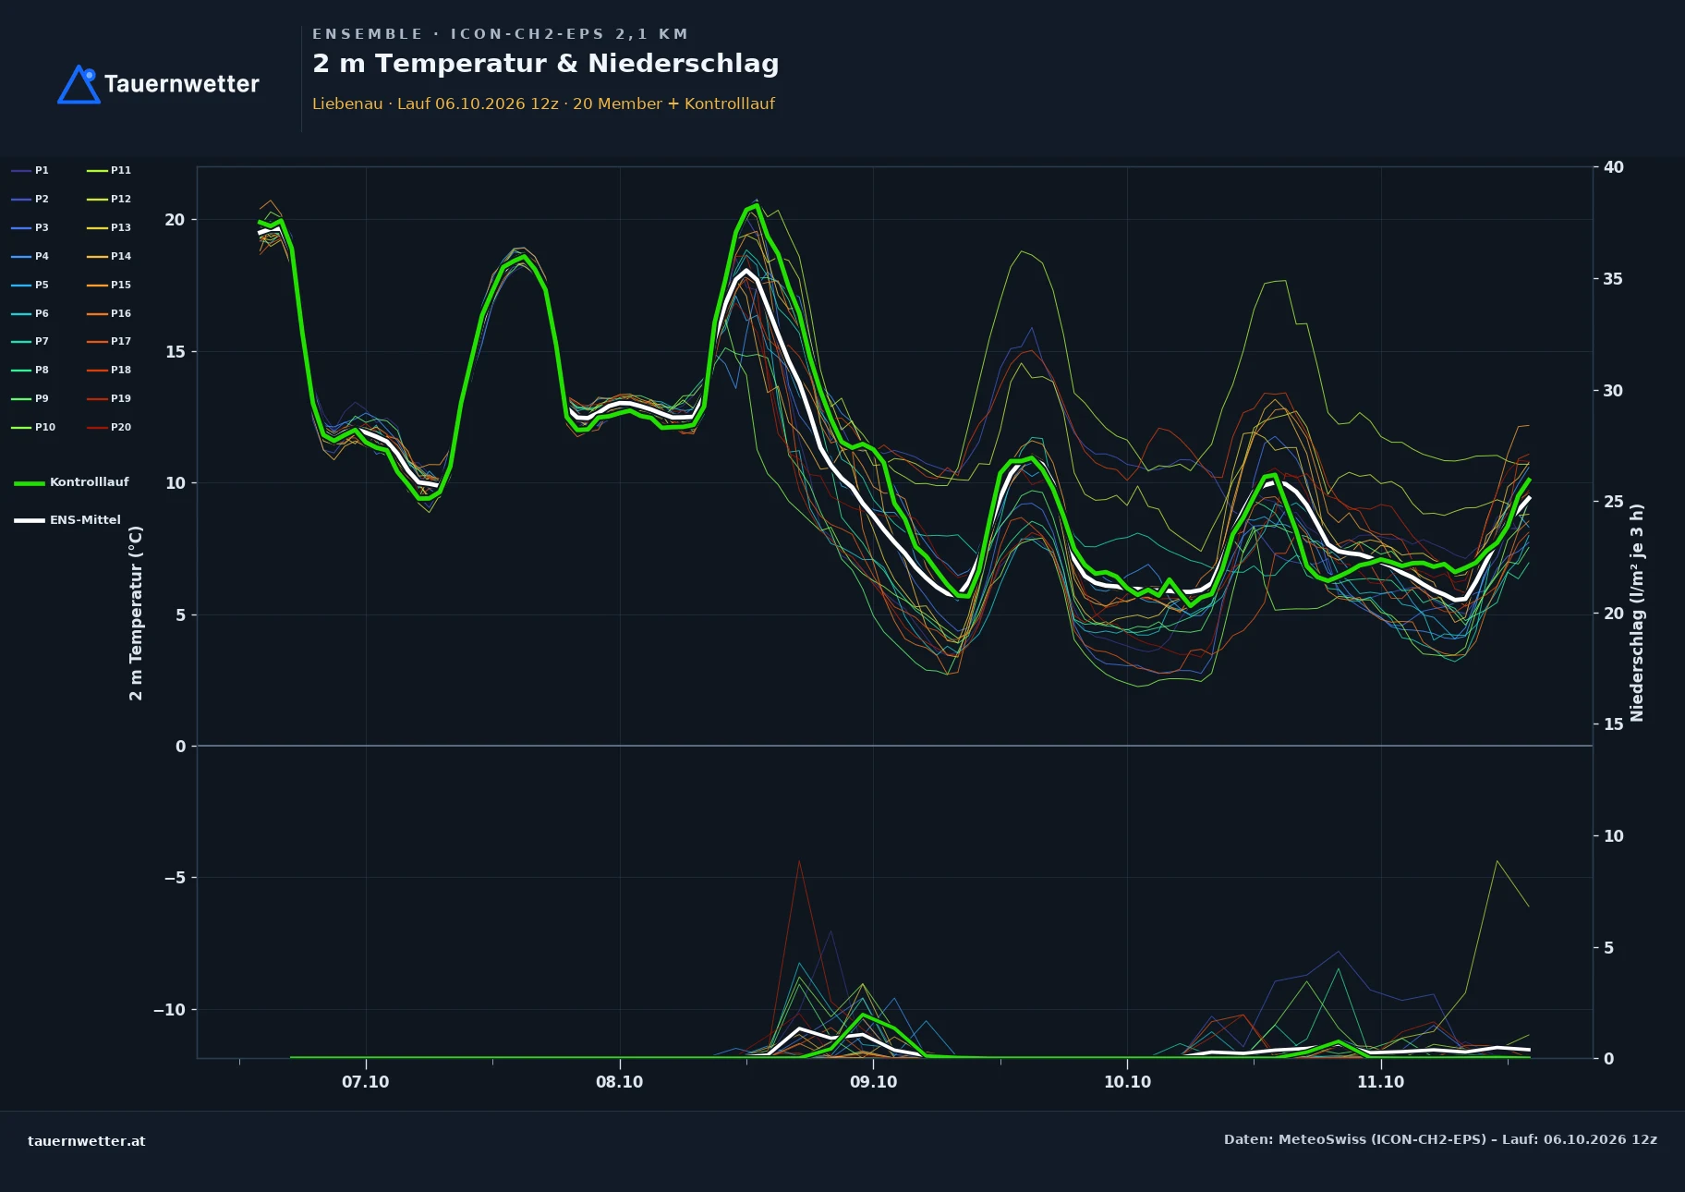The height and width of the screenshot is (1192, 1685).
Task: Select the P8 legend entry
Action: point(30,370)
